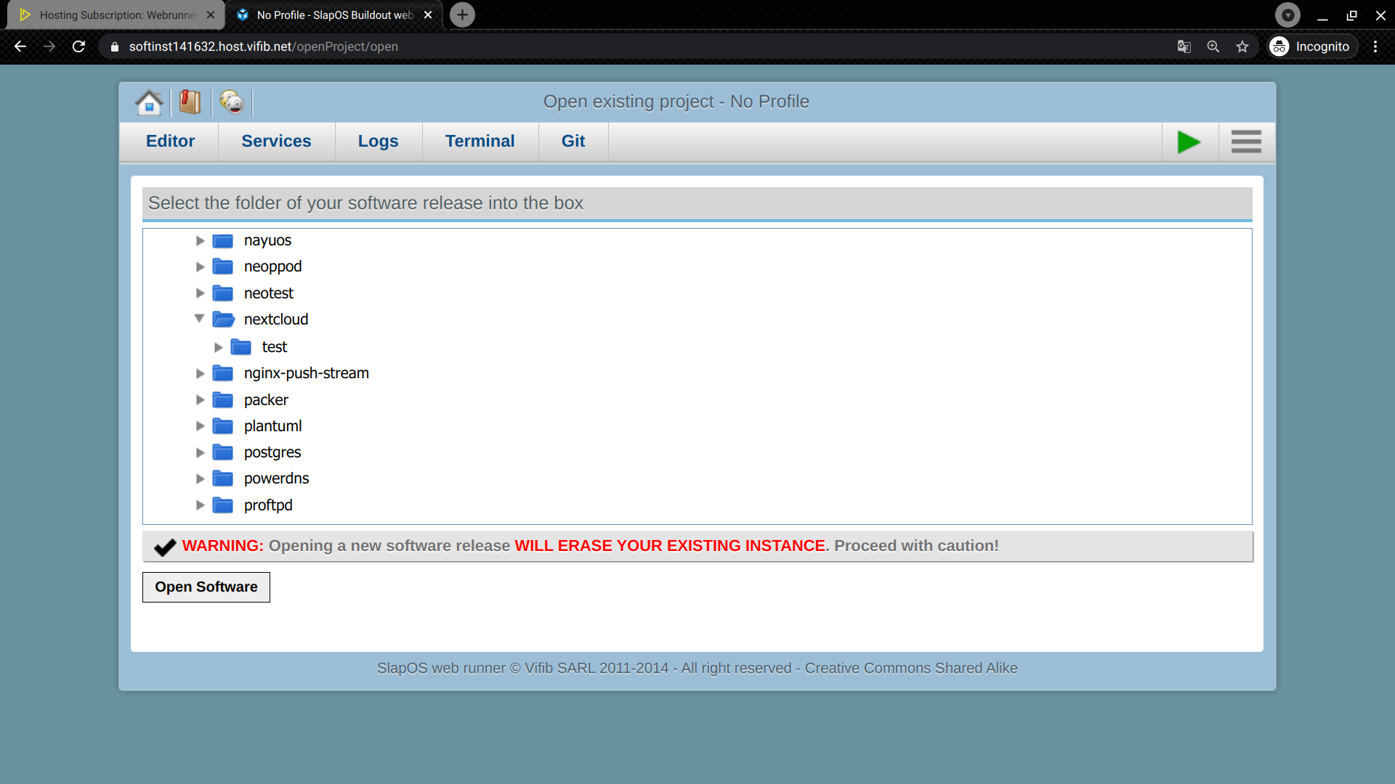Select the powerdns folder name

pos(277,478)
